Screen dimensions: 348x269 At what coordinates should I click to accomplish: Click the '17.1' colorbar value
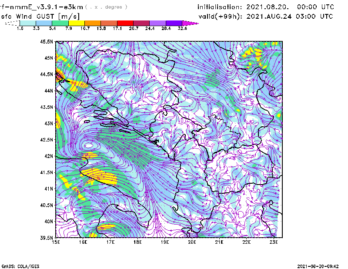[x=117, y=28]
